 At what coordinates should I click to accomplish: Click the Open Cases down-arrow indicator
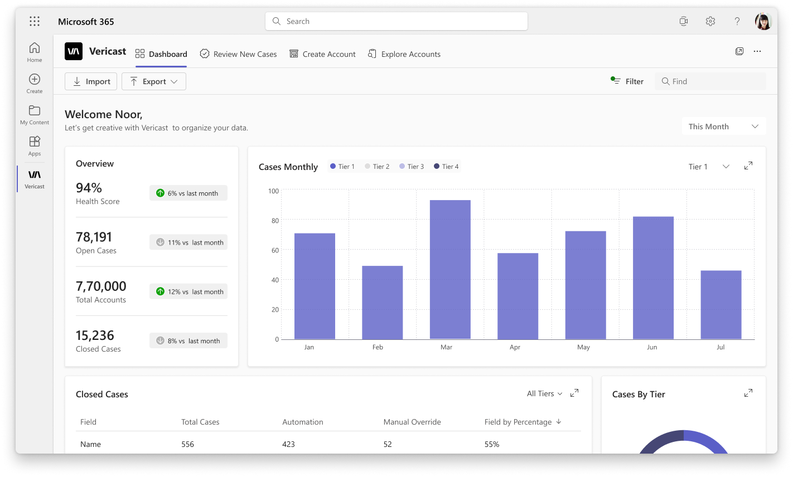pyautogui.click(x=160, y=242)
